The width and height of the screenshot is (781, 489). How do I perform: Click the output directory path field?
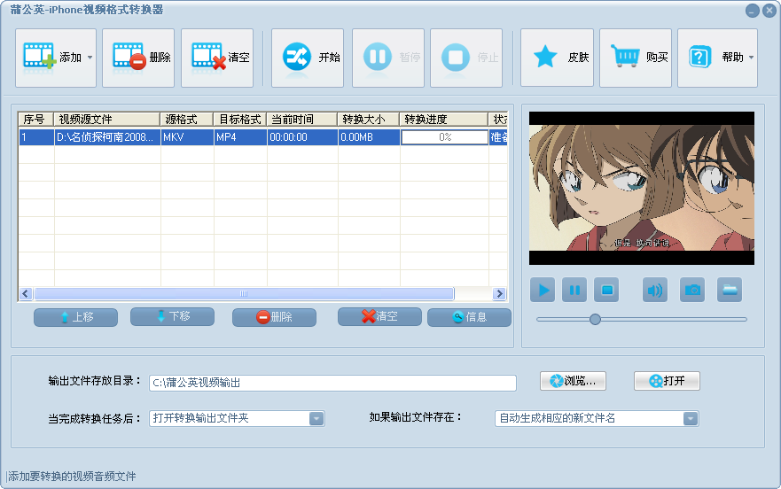point(332,383)
